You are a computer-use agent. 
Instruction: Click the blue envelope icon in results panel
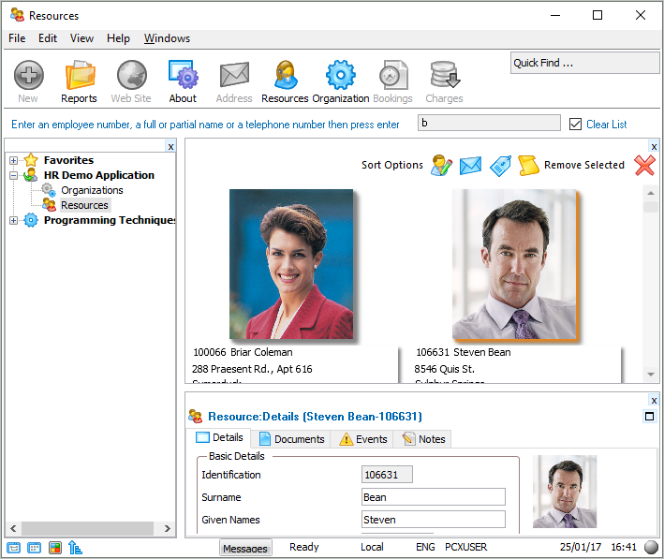(x=470, y=165)
